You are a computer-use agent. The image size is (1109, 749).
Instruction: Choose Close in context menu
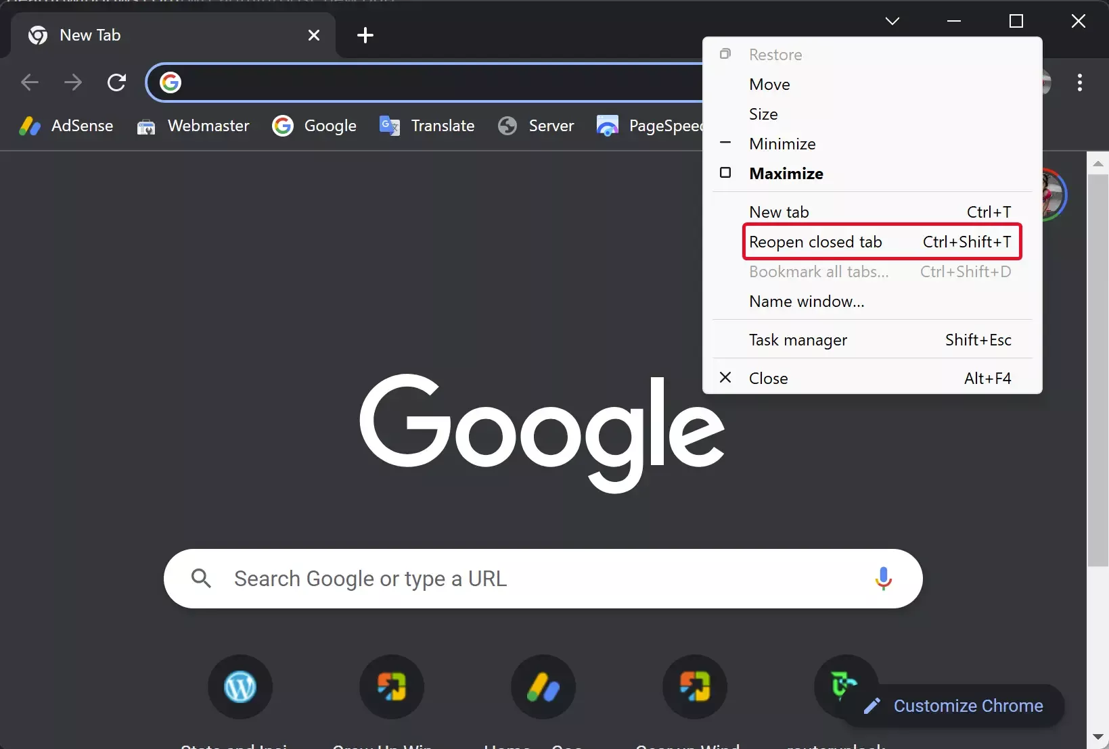point(873,379)
